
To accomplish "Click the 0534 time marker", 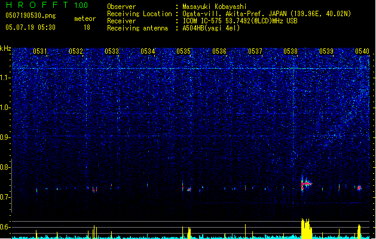I will click(148, 51).
